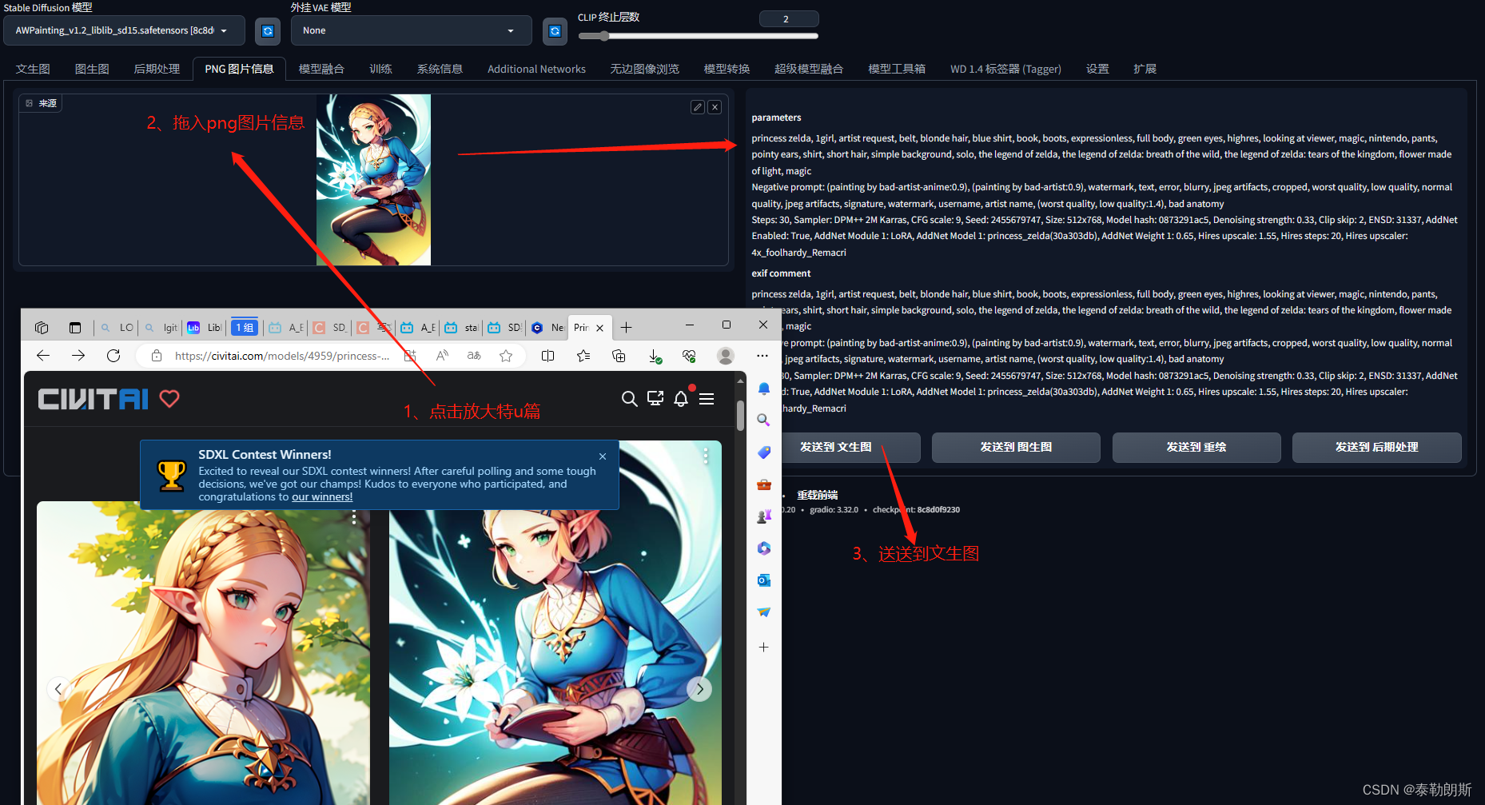Open Edge favorites list
The height and width of the screenshot is (805, 1485).
click(x=583, y=356)
